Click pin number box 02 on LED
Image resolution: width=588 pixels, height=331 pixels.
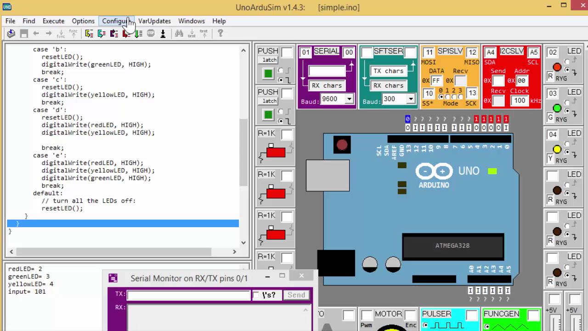(x=553, y=52)
